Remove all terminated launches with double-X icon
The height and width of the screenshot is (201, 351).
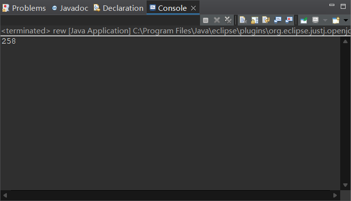(x=228, y=21)
